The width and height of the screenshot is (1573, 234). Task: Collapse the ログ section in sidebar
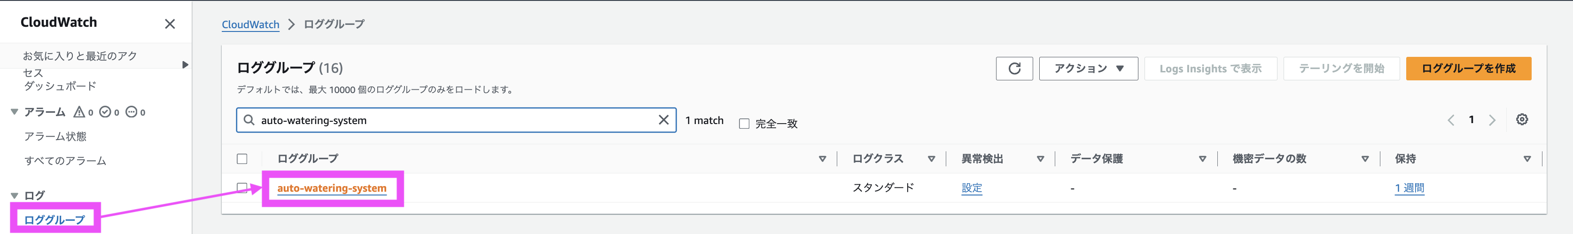[15, 195]
